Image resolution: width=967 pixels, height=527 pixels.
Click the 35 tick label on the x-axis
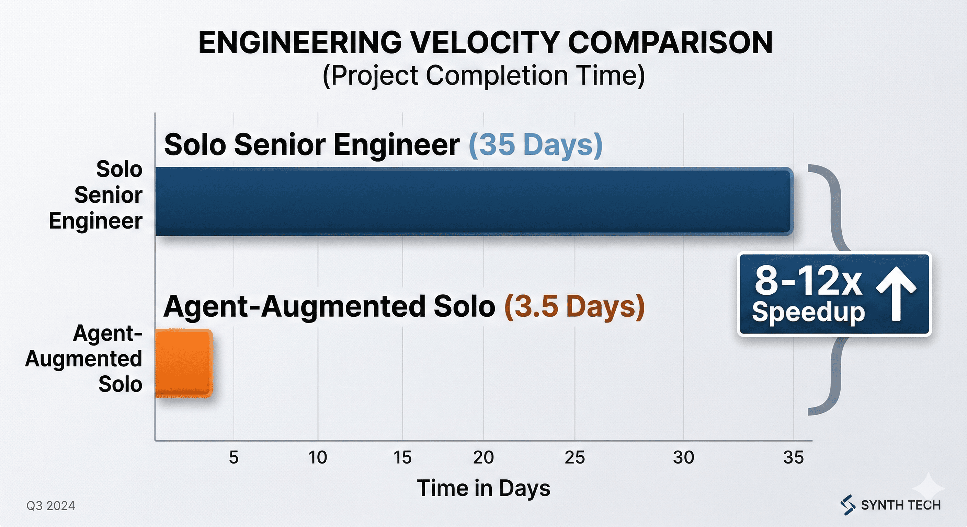pyautogui.click(x=794, y=458)
